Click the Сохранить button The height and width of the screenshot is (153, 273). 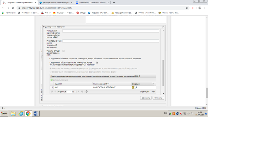pos(146,98)
